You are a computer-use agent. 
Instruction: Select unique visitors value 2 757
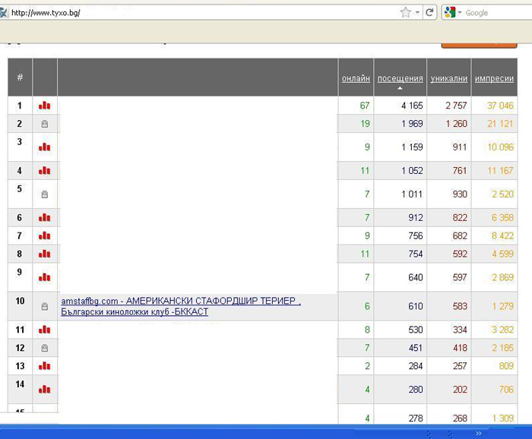pyautogui.click(x=456, y=106)
